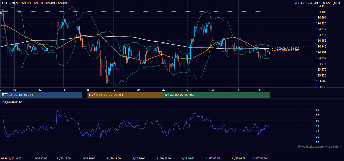Click price axis value 123.970

(x=321, y=69)
